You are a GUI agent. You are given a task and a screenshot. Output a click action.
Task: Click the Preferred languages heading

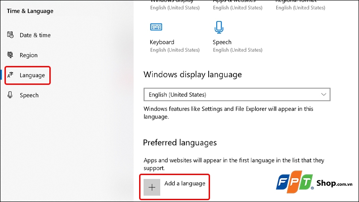click(x=179, y=143)
